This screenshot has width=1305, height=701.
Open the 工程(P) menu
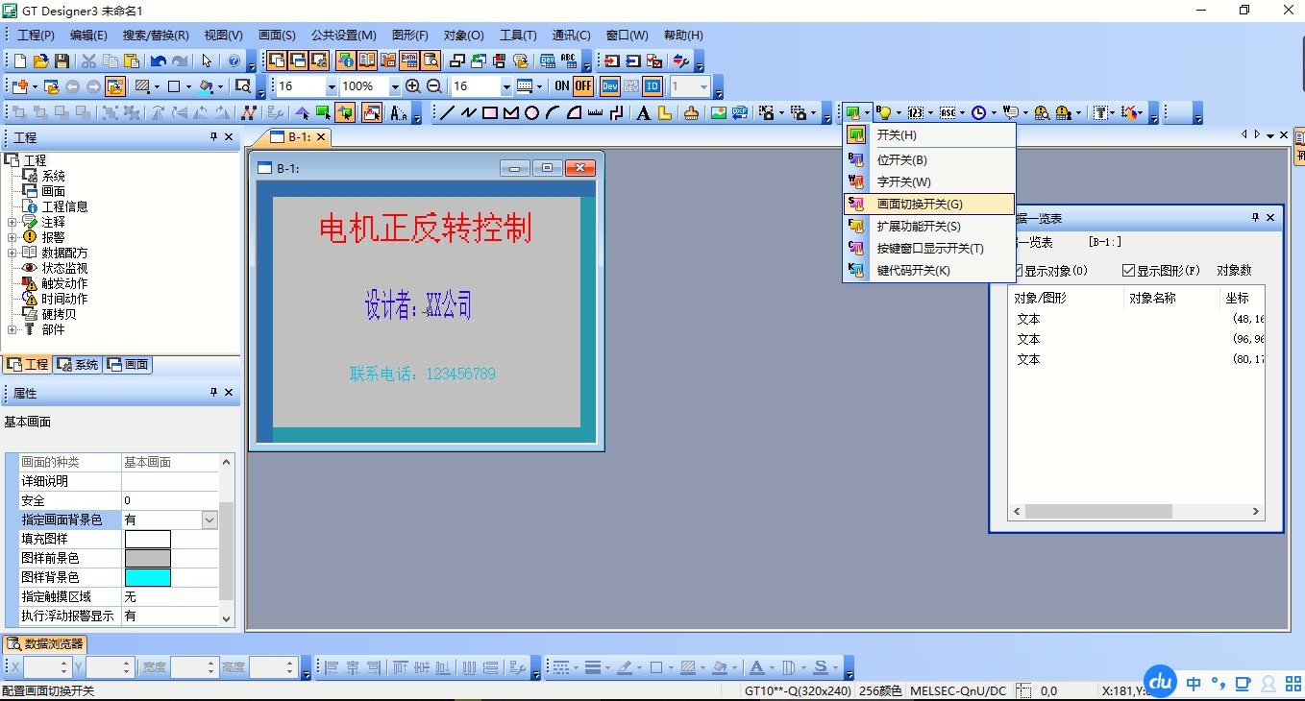(37, 36)
